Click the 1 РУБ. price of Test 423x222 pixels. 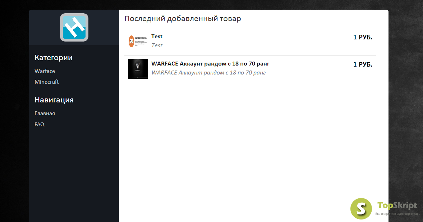pos(363,37)
